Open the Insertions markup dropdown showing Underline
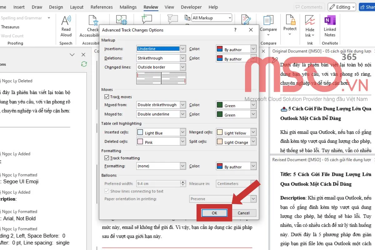 pyautogui.click(x=182, y=49)
